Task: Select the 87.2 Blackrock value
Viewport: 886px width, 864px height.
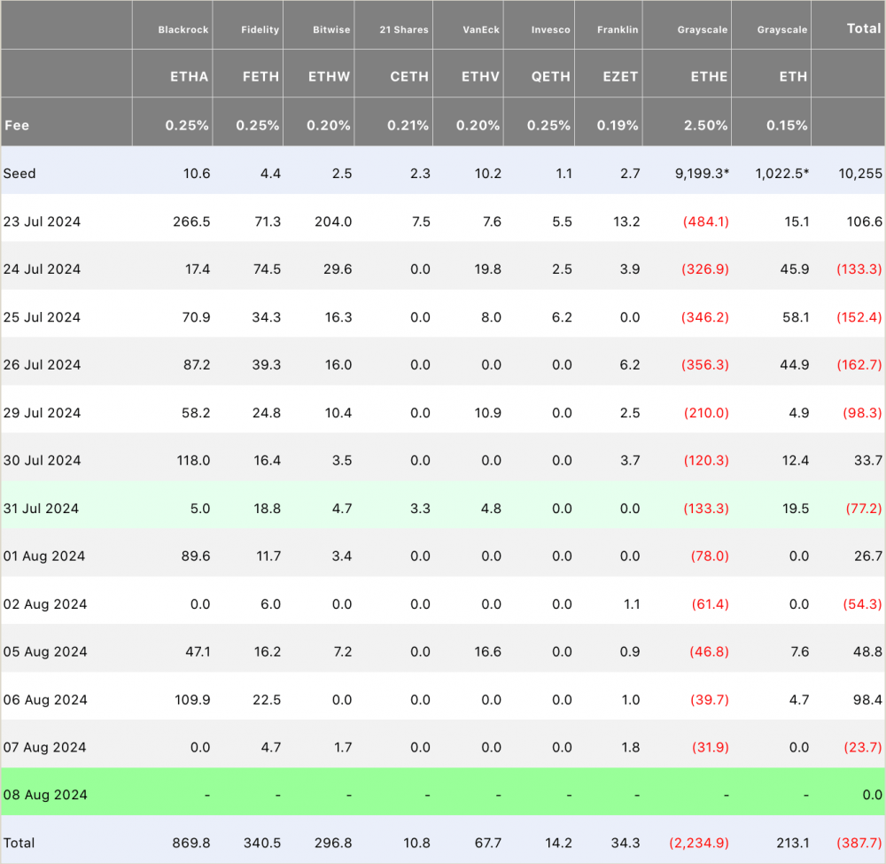Action: tap(197, 364)
